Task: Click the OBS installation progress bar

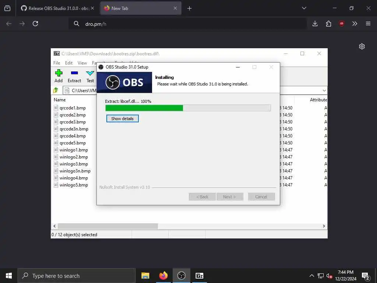Action: pos(188,108)
